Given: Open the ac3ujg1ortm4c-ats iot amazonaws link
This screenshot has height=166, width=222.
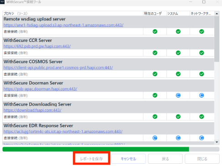Looking at the screenshot, I should click(x=63, y=131).
